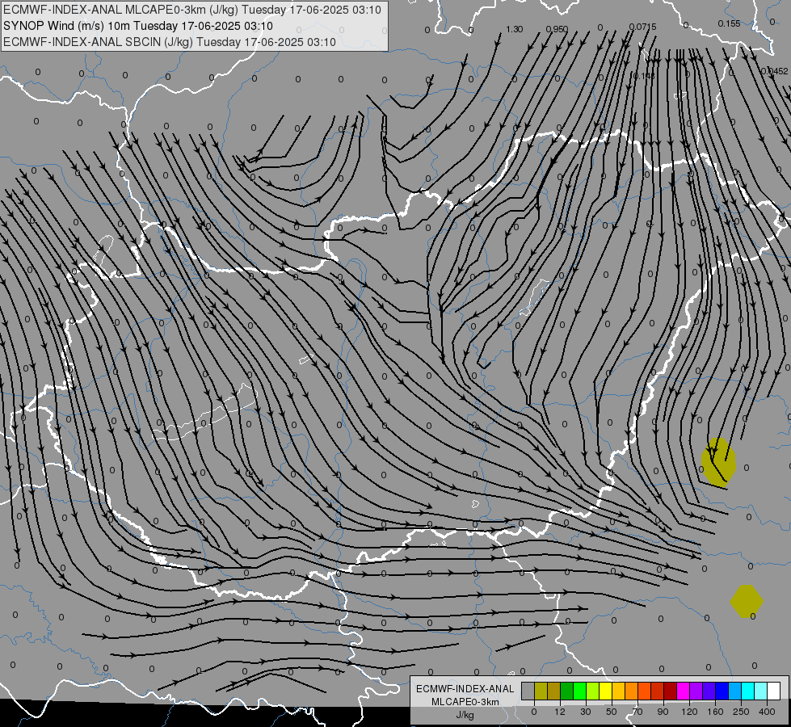Click the legend scale label 90

point(663,712)
